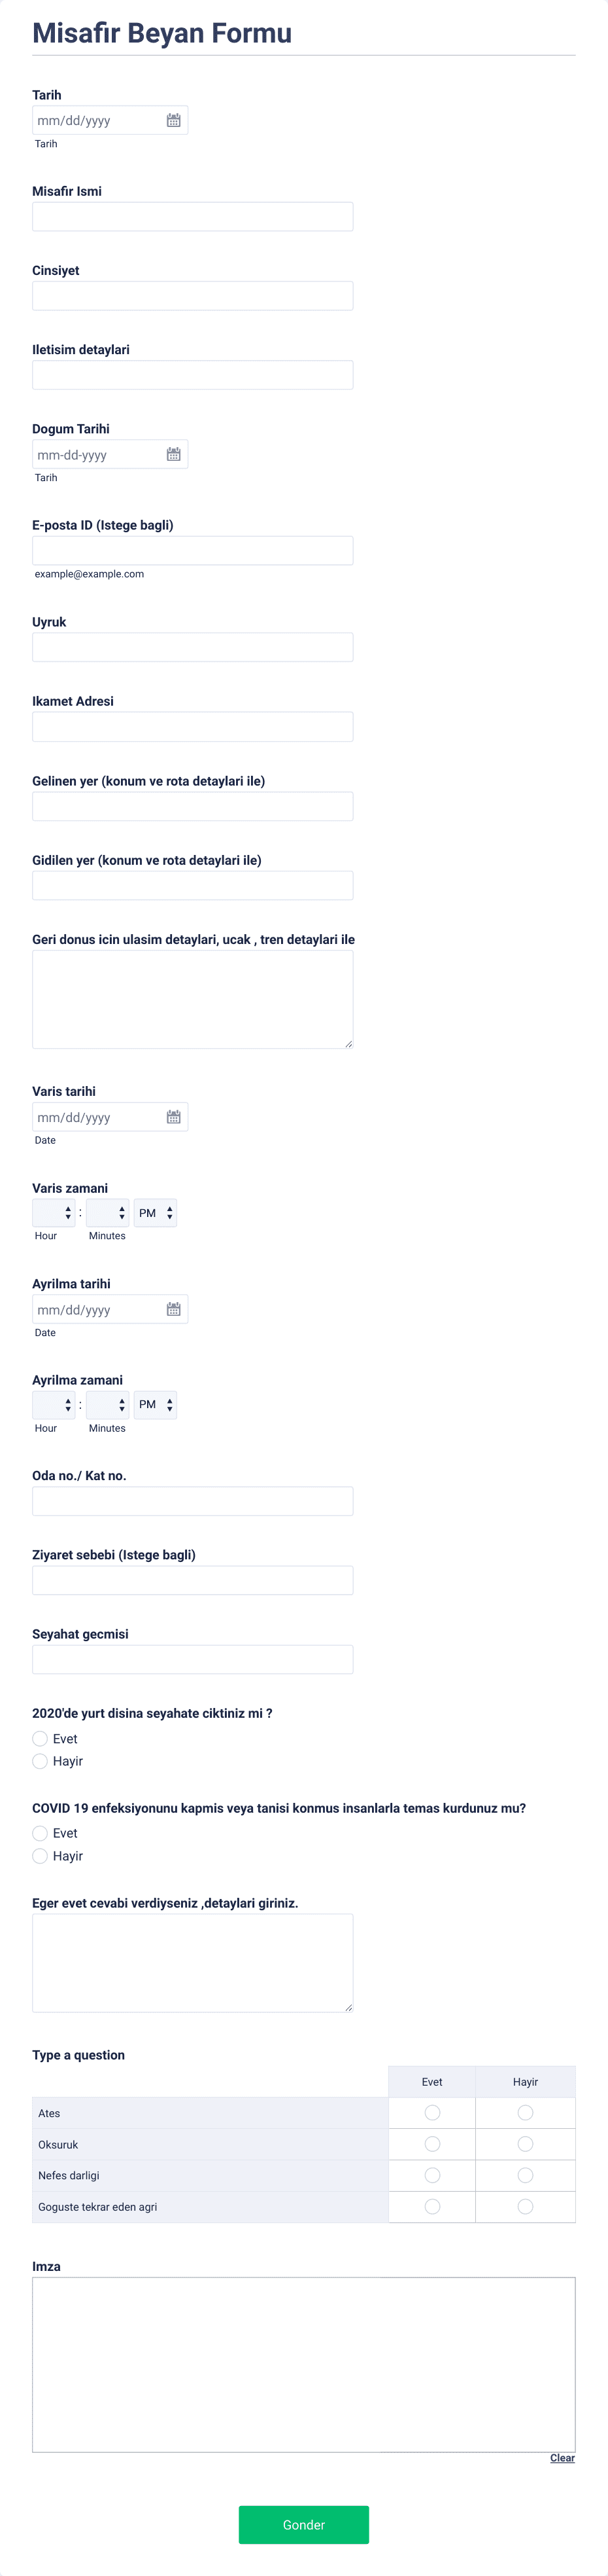608x2576 pixels.
Task: Click the Gonder submit button
Action: (x=303, y=2524)
